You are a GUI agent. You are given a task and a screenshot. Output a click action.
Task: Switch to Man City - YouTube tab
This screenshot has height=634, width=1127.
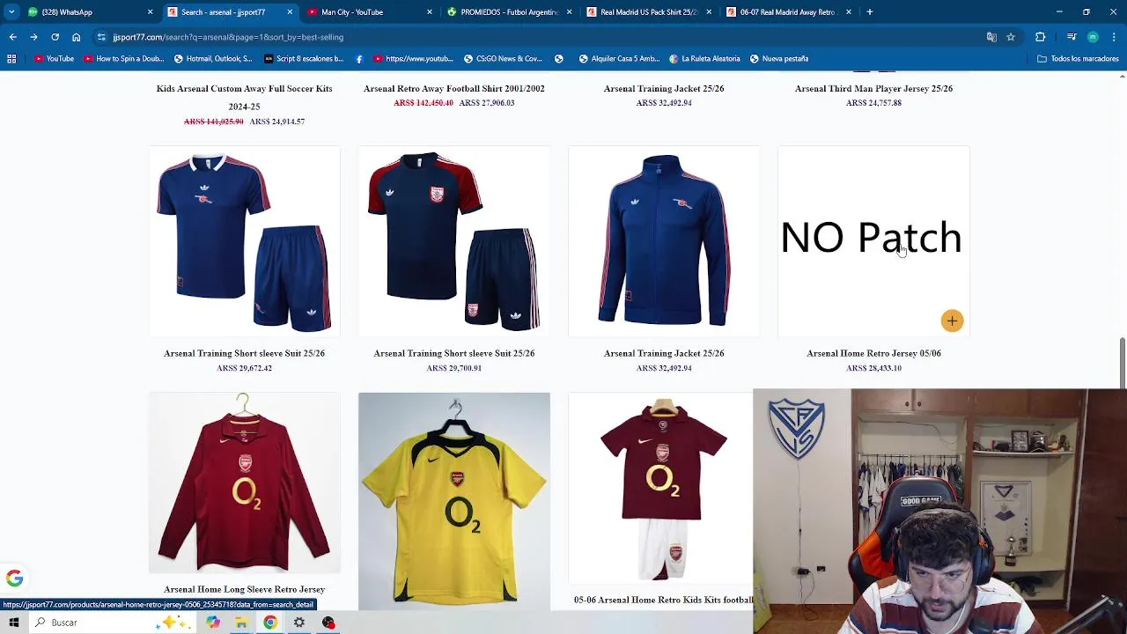pos(368,12)
